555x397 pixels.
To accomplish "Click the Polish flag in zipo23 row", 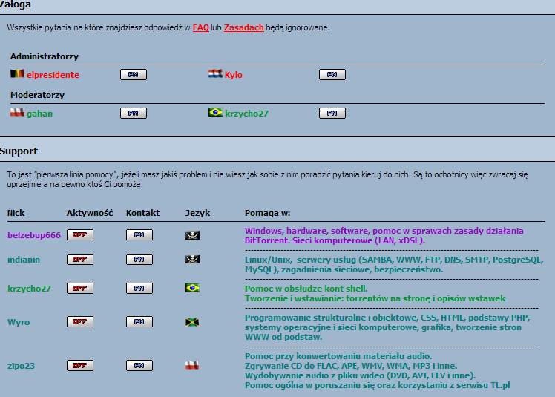I will point(193,365).
